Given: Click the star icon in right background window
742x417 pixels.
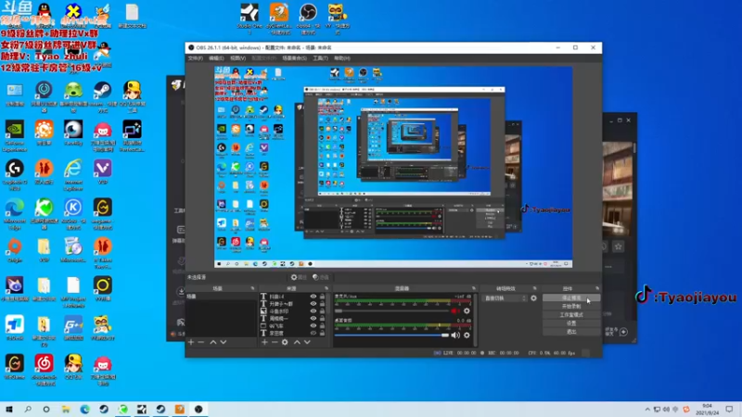Looking at the screenshot, I should tap(618, 246).
